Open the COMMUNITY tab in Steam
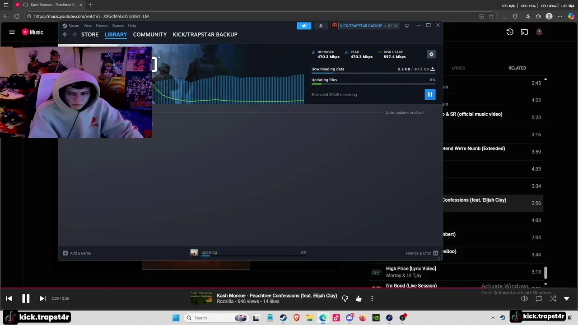 pos(150,34)
